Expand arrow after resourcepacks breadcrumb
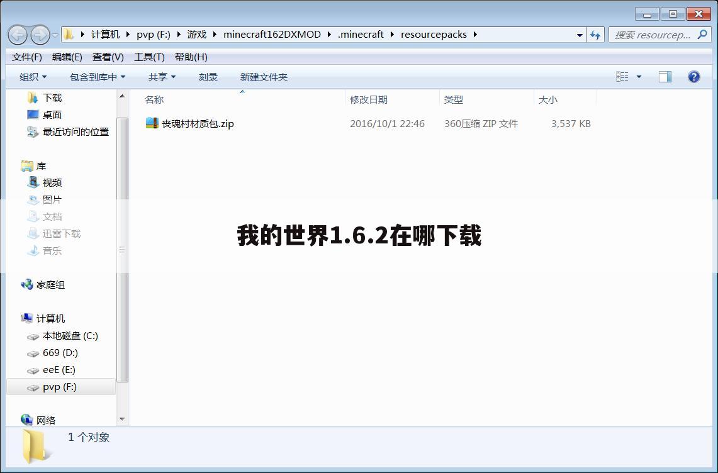The image size is (718, 473). pyautogui.click(x=475, y=35)
